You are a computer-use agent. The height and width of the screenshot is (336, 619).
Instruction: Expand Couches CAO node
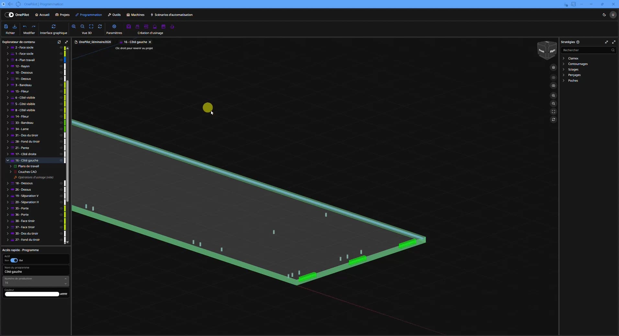(11, 172)
